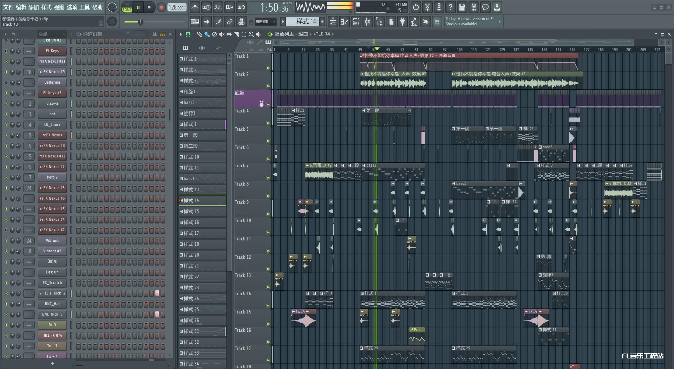Select the playlist paint brush tool

(x=207, y=34)
